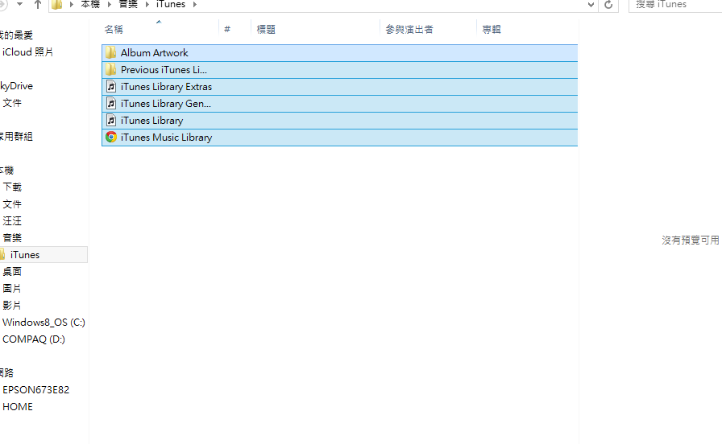
Task: Expand the chevron after 本機 in breadcrumb
Action: pyautogui.click(x=110, y=5)
